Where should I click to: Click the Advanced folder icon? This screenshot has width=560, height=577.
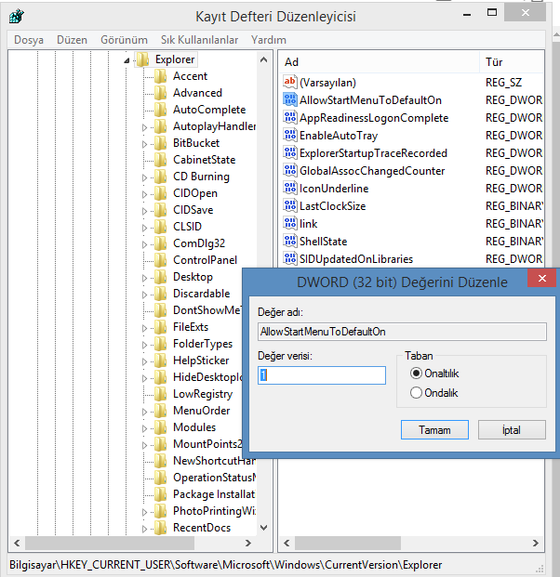(x=160, y=93)
